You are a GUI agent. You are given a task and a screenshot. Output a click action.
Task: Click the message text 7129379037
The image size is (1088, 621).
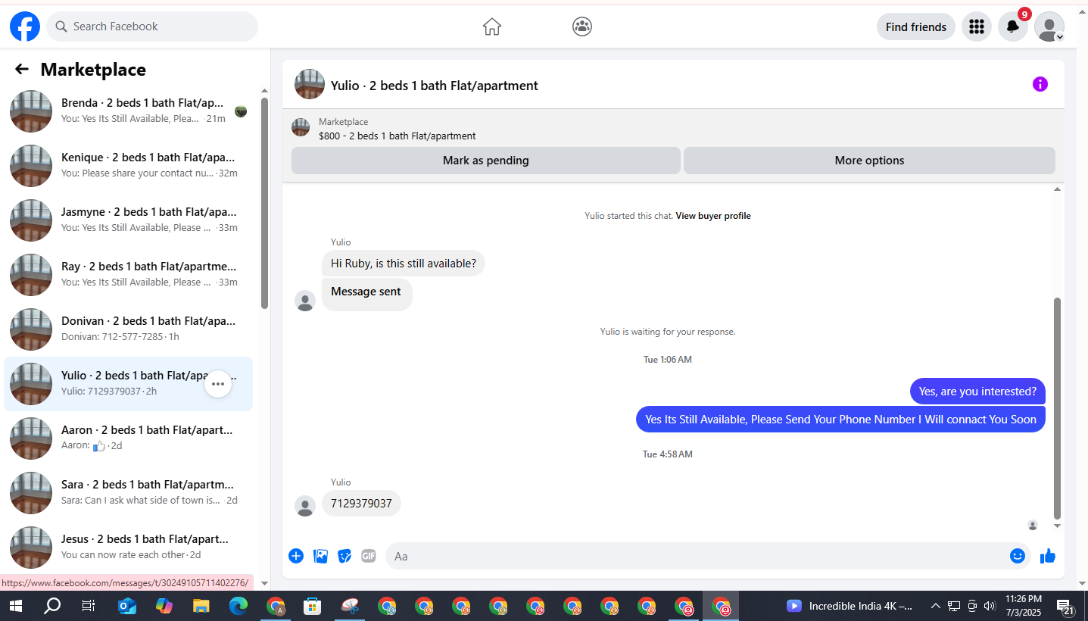361,504
